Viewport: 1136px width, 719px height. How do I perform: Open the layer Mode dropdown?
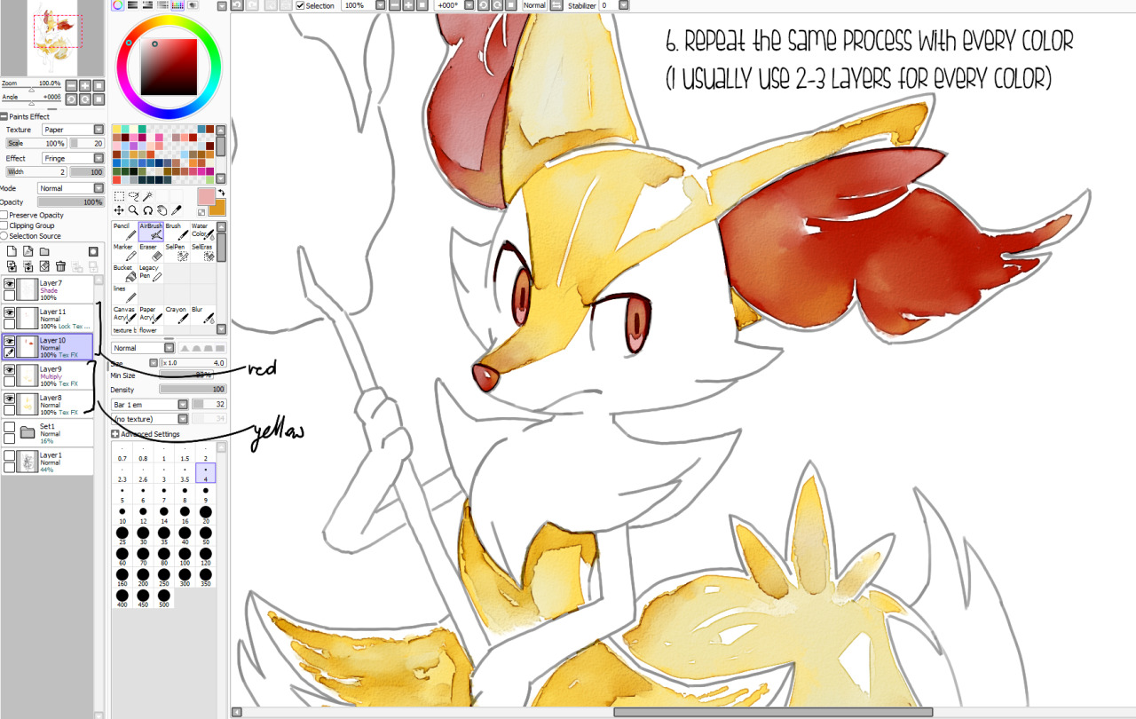tap(71, 188)
